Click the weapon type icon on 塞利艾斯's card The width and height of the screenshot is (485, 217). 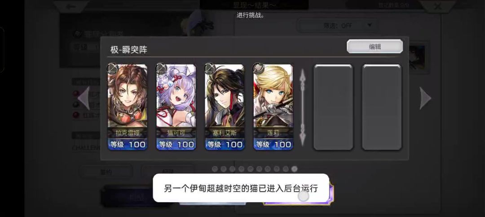(209, 68)
